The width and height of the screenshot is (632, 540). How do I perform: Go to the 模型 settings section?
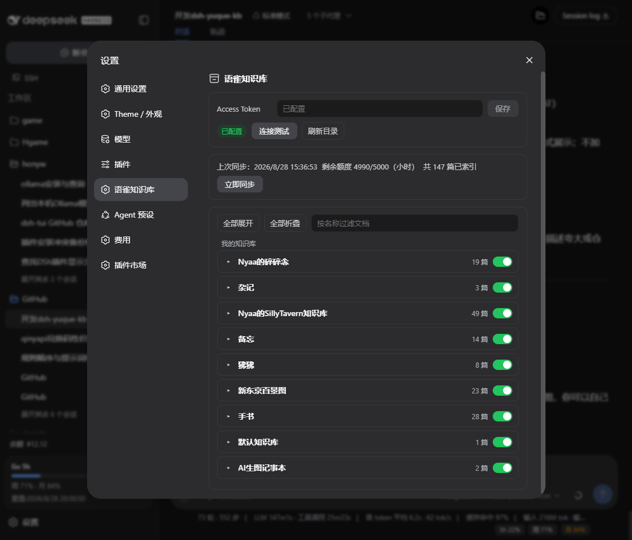tap(141, 139)
